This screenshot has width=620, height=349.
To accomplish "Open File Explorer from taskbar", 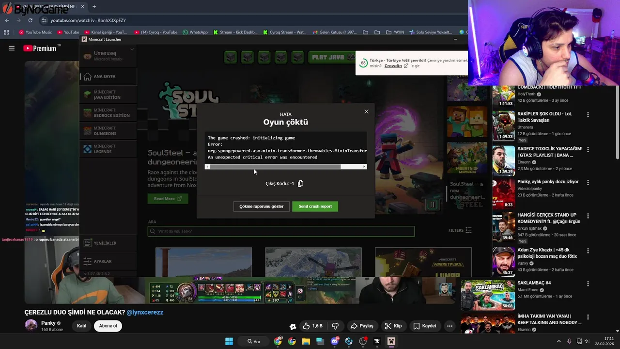I will [306, 341].
